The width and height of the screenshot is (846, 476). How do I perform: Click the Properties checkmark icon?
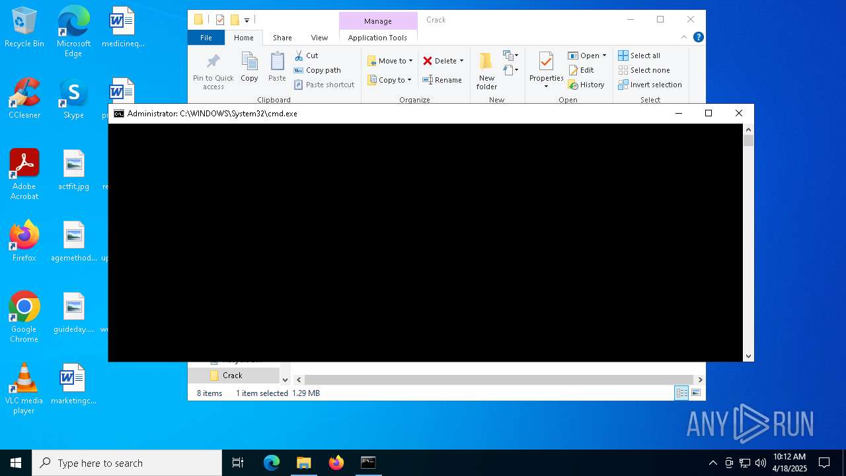click(x=546, y=62)
